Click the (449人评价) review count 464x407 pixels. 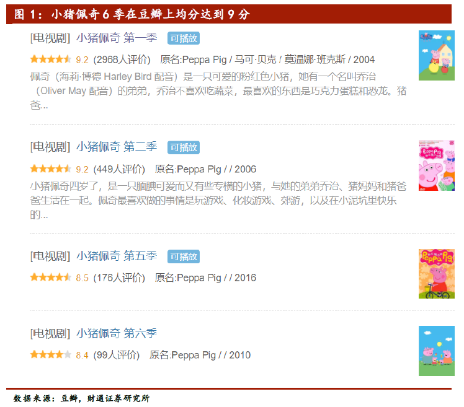point(119,169)
